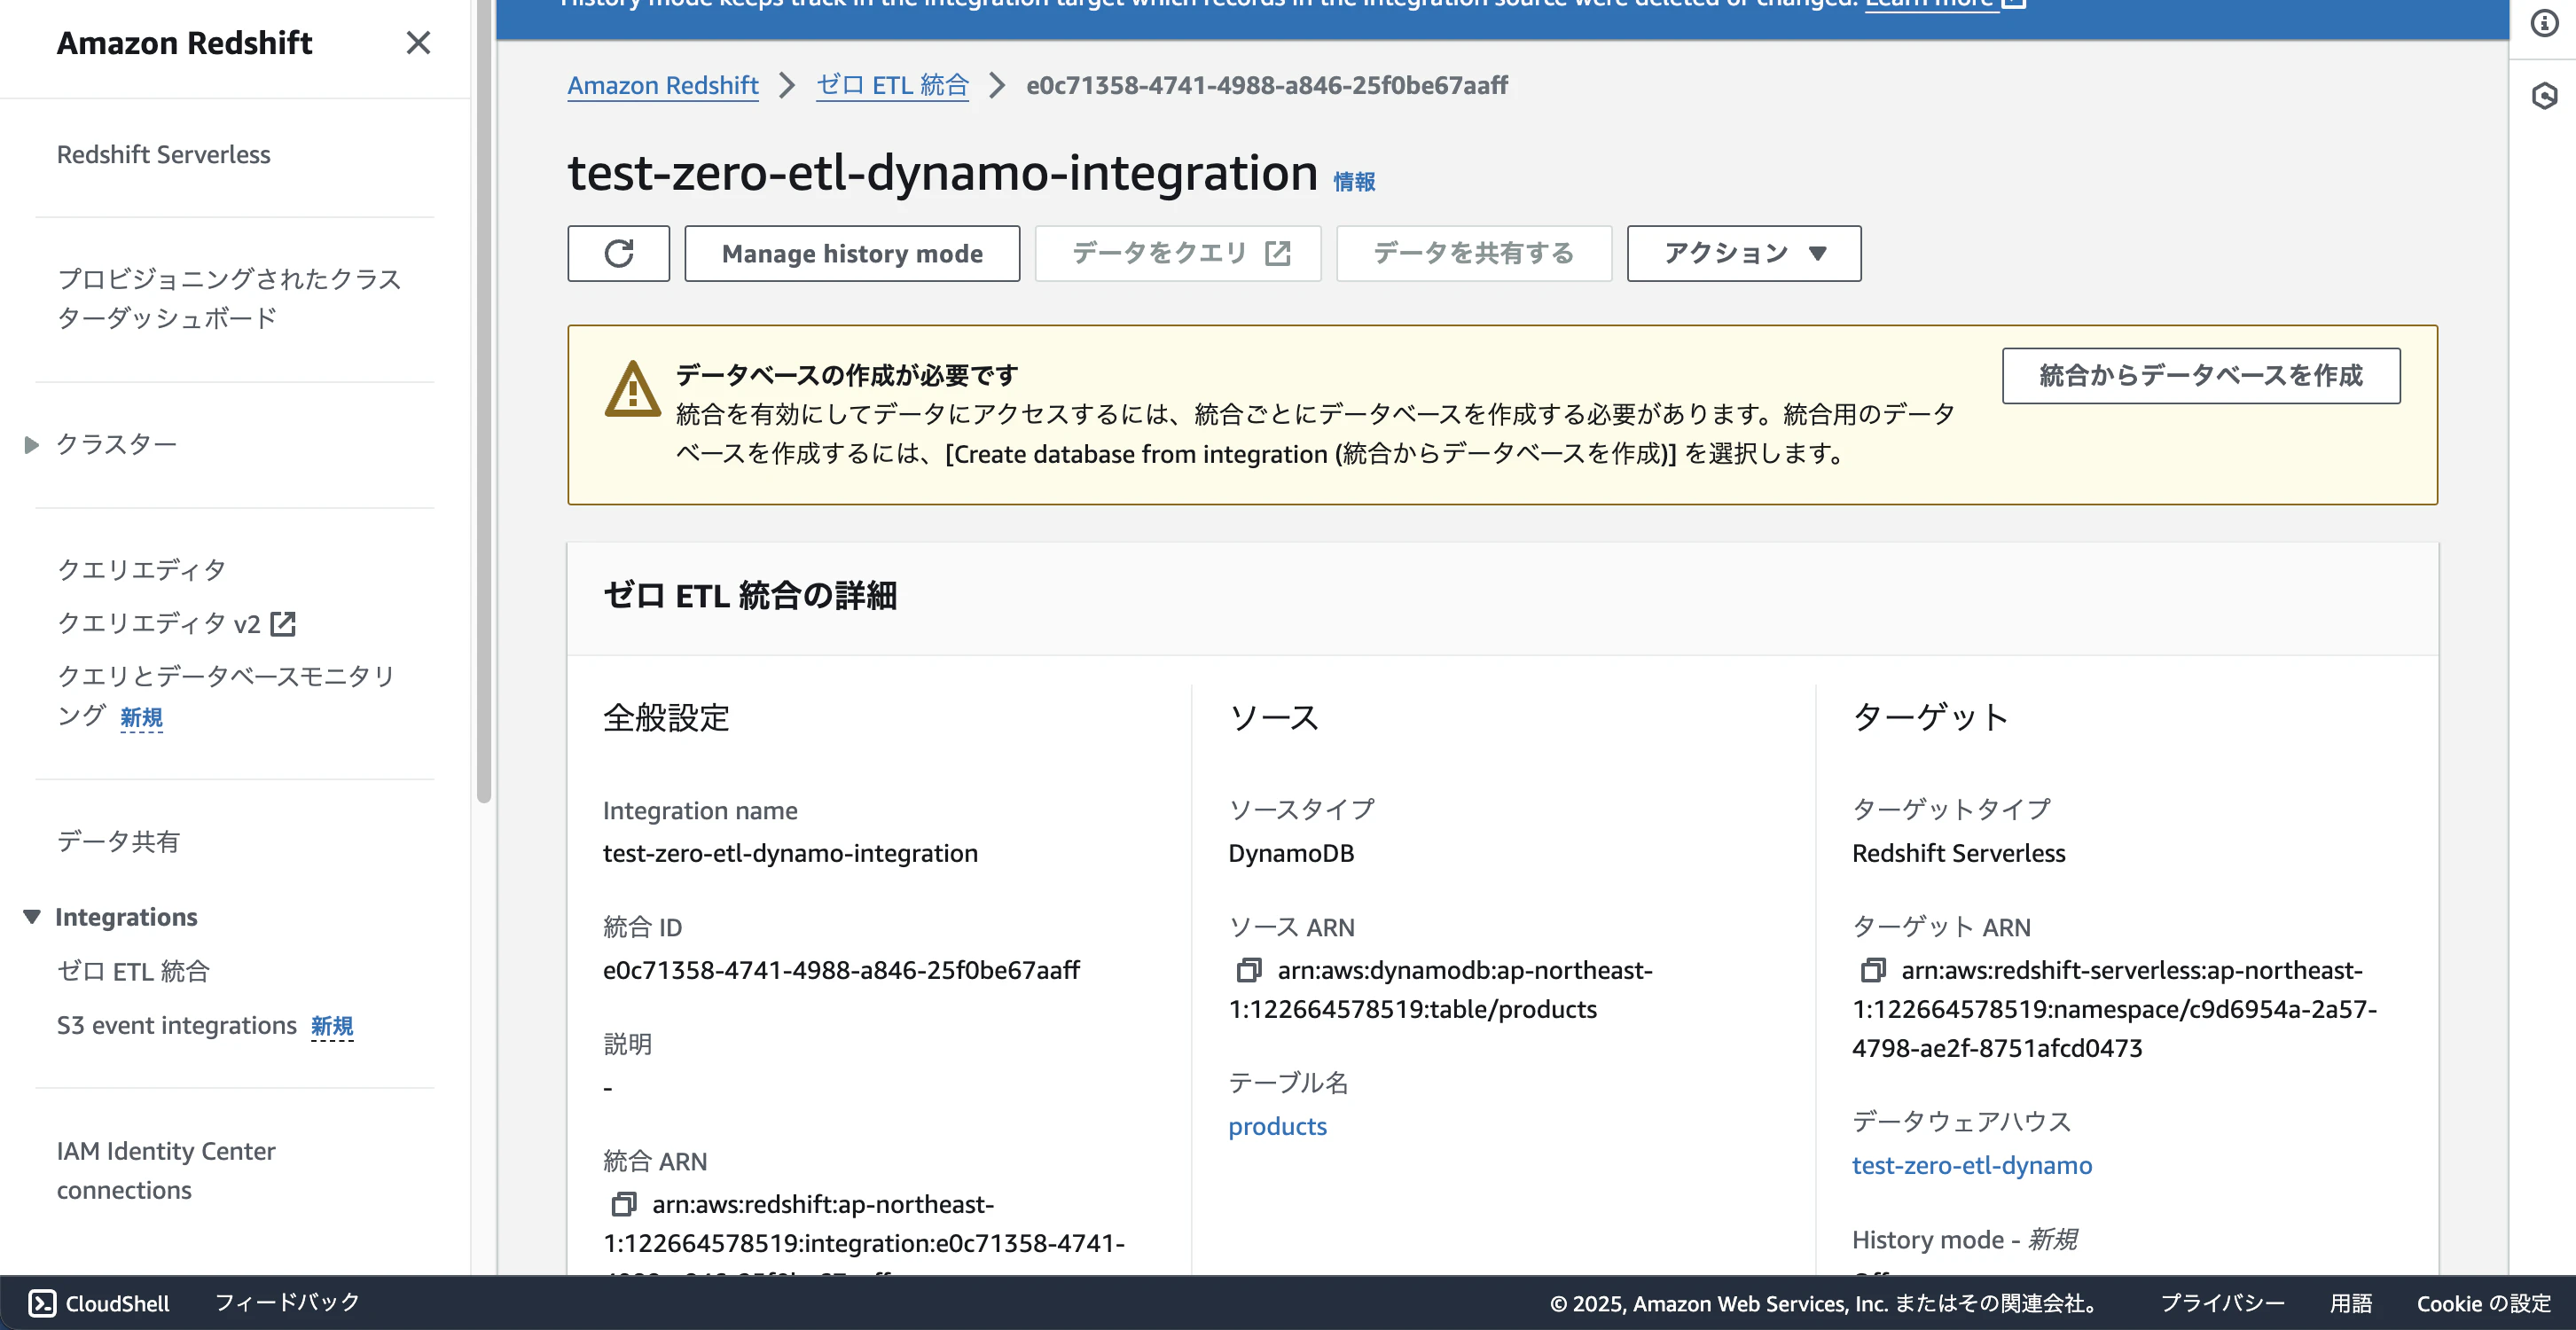Open the info panel via top-right info icon
The height and width of the screenshot is (1330, 2576).
click(2544, 24)
